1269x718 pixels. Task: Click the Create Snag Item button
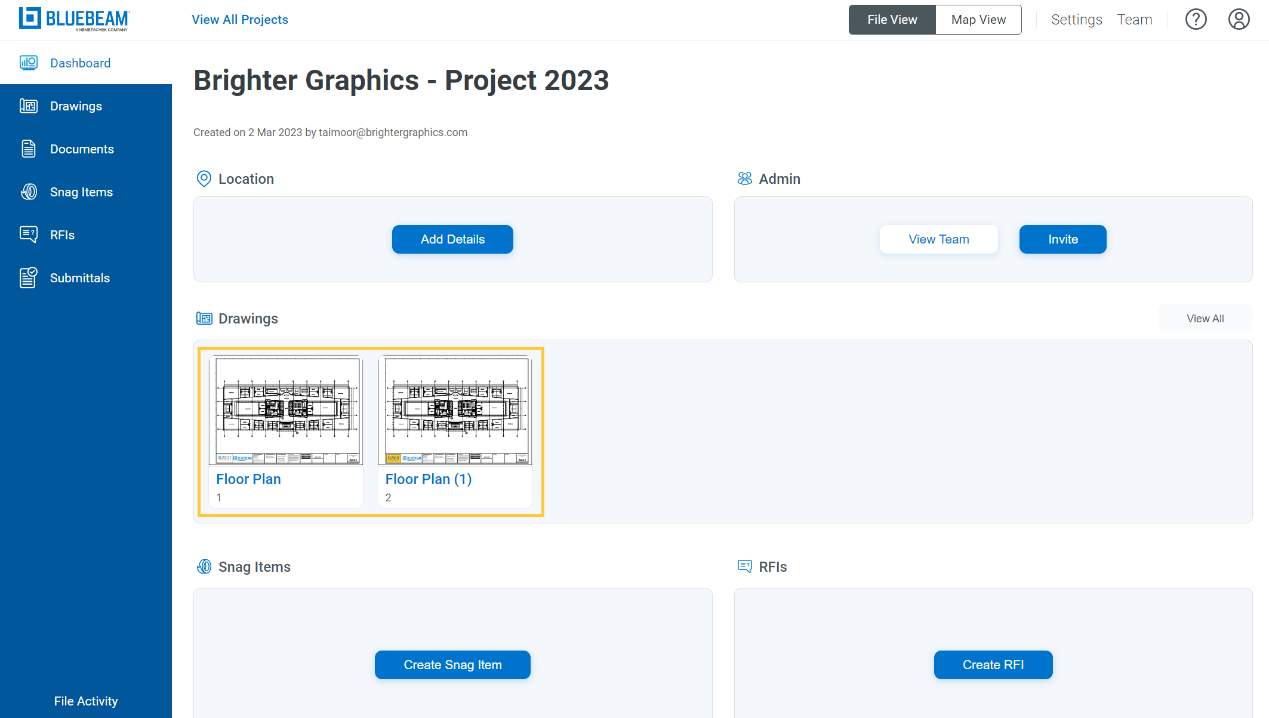pyautogui.click(x=452, y=665)
